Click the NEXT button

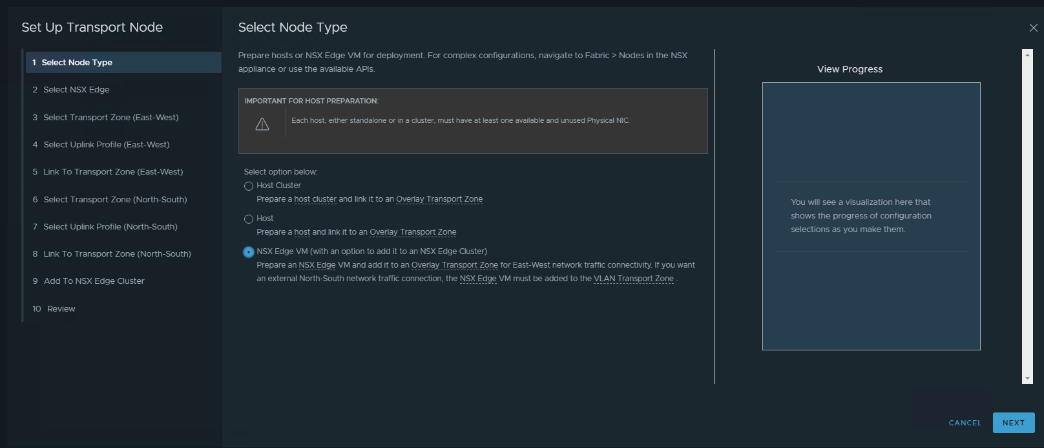click(x=1013, y=423)
